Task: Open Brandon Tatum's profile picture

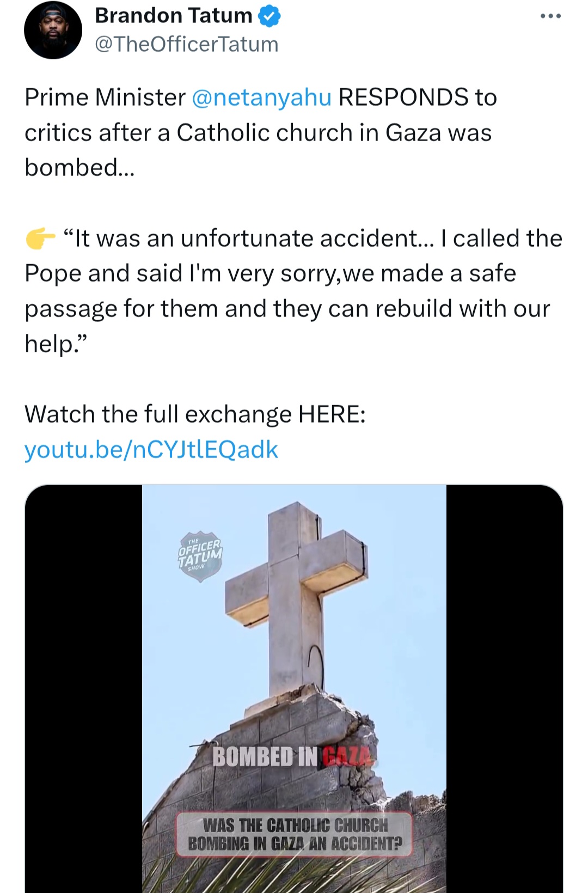Action: pos(53,30)
